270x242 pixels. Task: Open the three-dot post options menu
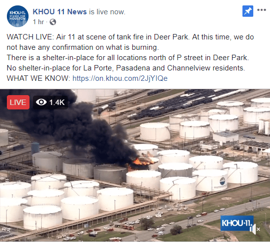click(x=262, y=10)
